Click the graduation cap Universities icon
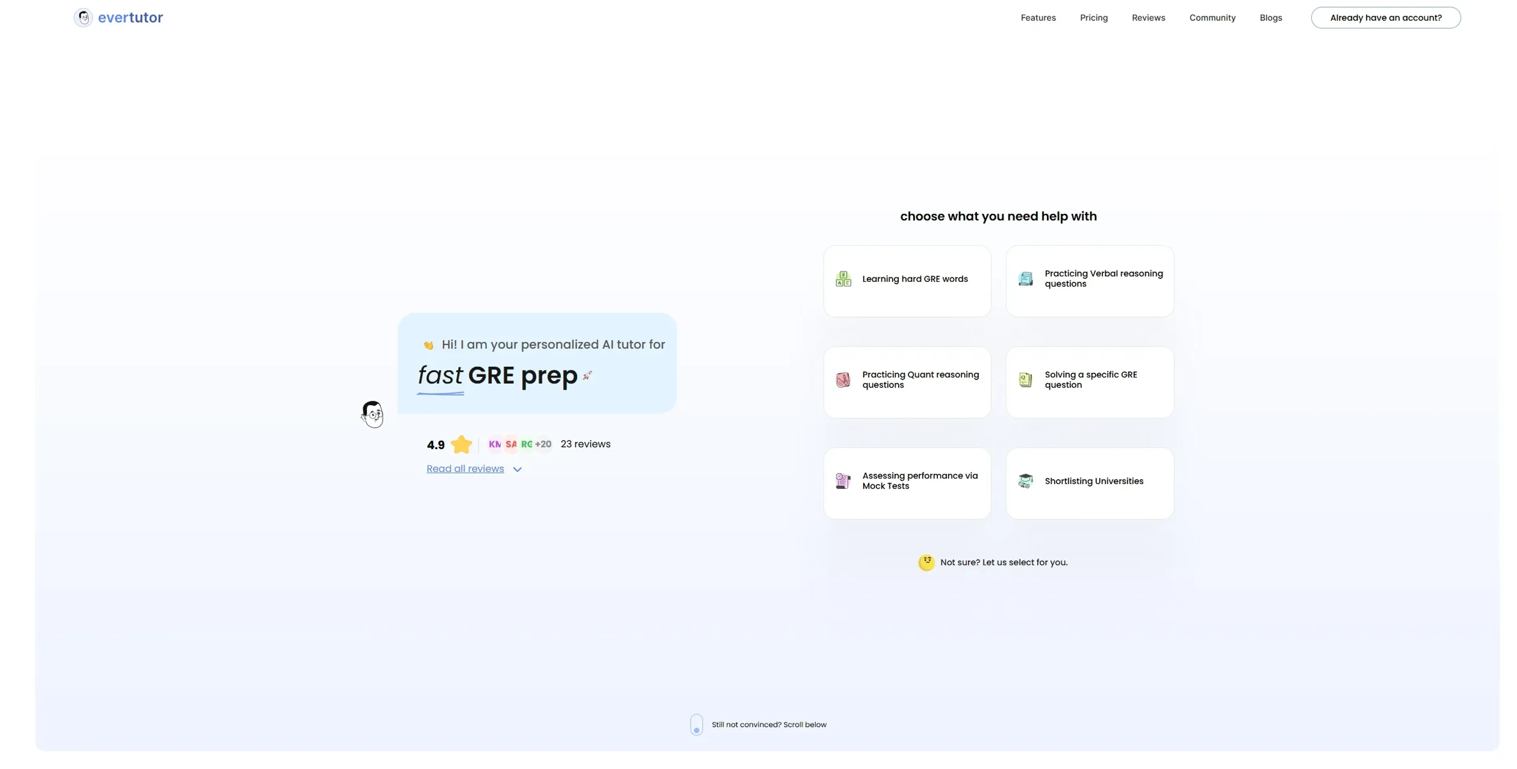This screenshot has width=1517, height=769. pos(1025,481)
